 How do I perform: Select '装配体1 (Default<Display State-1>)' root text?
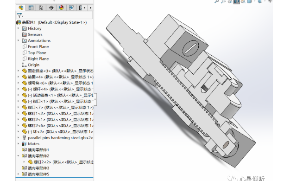(54, 22)
